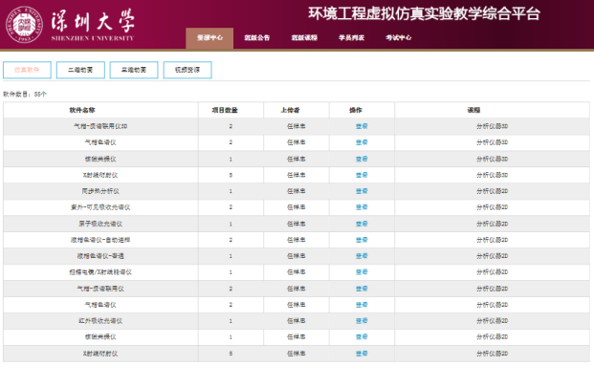Open 查看 link for 紫外-可见吸收光谱仪

(x=362, y=207)
